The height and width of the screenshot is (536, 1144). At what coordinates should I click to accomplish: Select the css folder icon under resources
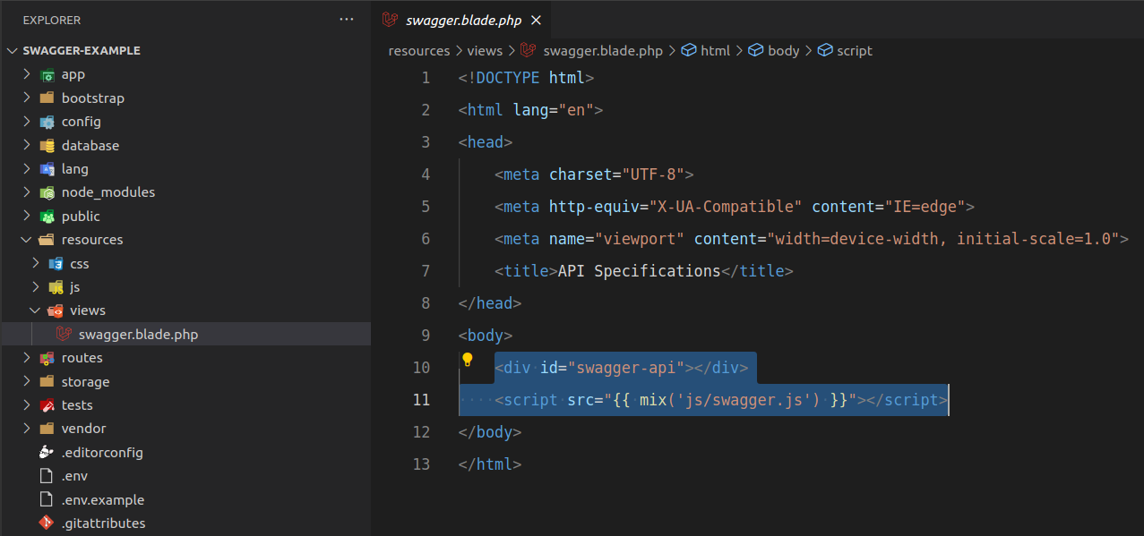click(56, 263)
